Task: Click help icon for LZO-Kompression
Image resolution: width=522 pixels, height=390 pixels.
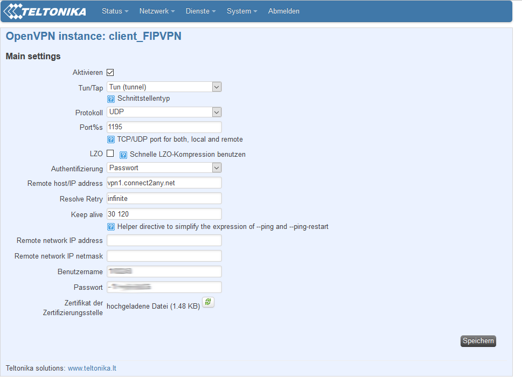Action: click(123, 155)
